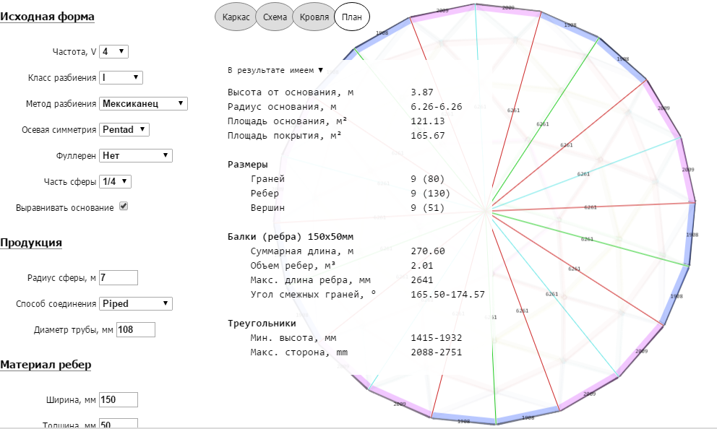
Task: Click the Угол смежных граней value 165.50-174.57
Action: coord(447,295)
